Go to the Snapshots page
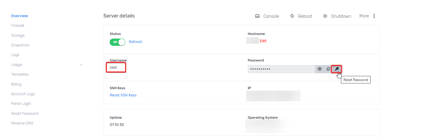This screenshot has width=432, height=138. click(x=20, y=45)
